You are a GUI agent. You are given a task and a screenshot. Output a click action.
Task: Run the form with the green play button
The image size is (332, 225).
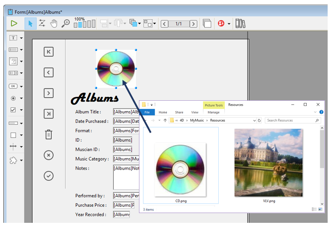coord(14,24)
